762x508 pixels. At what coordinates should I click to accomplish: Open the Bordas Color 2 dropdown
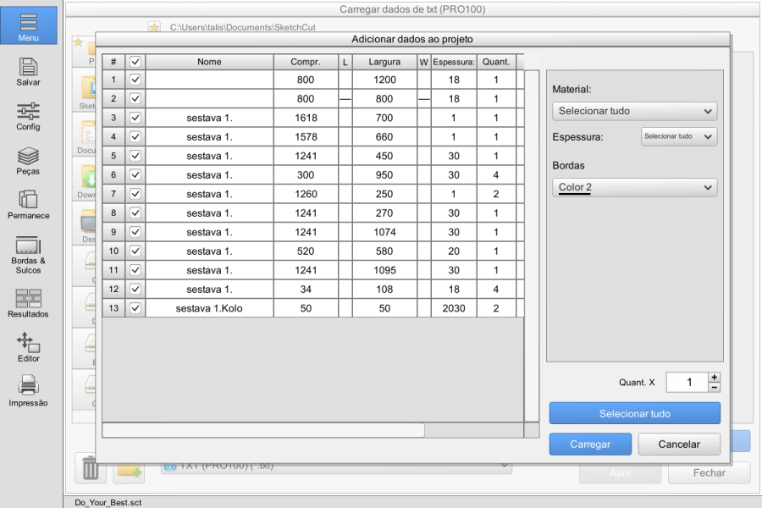point(635,187)
